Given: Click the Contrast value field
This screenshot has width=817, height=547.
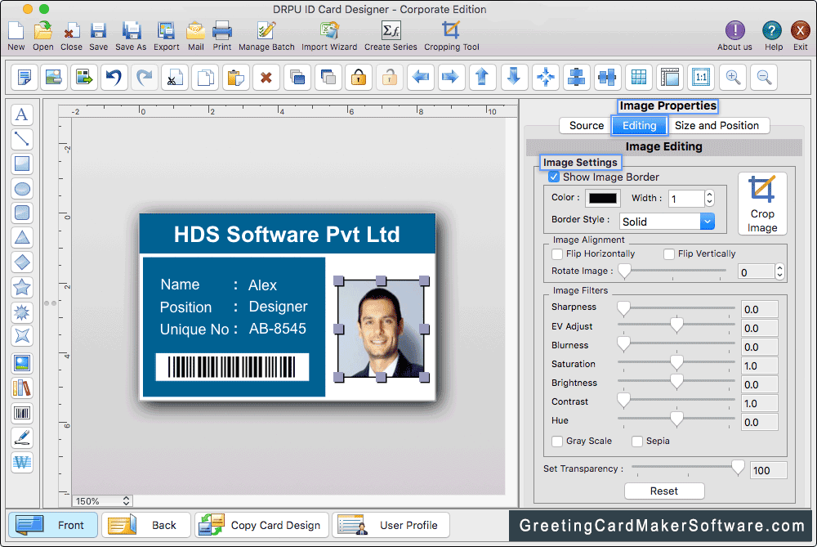Looking at the screenshot, I should [759, 403].
